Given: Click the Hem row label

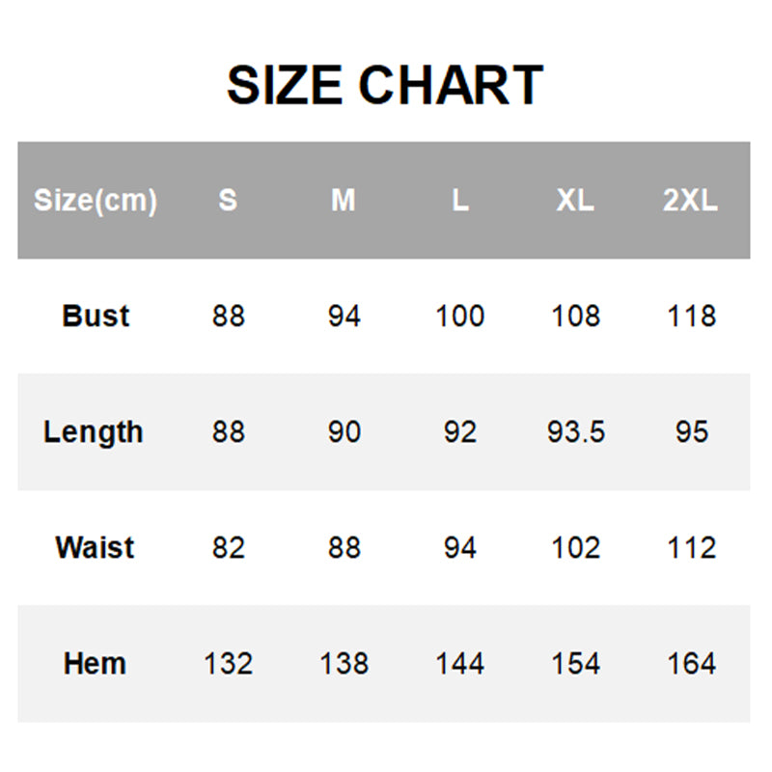Looking at the screenshot, I should pyautogui.click(x=95, y=664).
